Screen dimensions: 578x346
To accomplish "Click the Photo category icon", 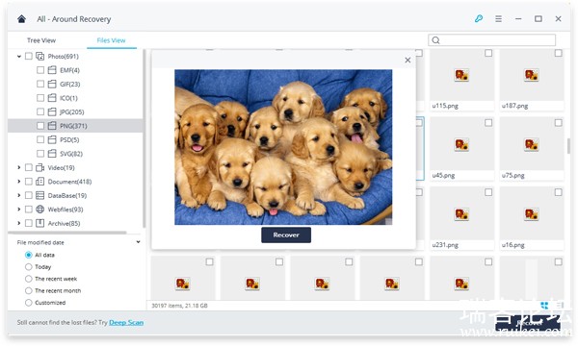I will coord(39,57).
